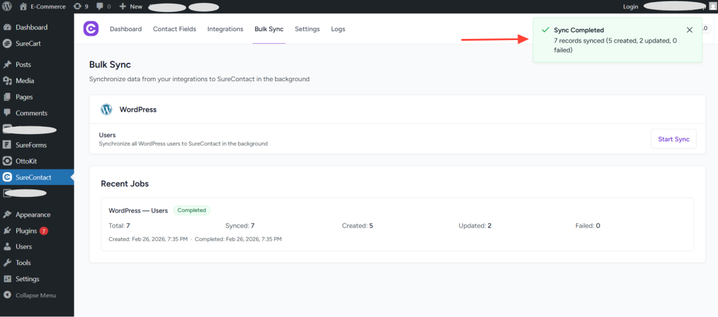Open the Settings tab in SureContact
Image resolution: width=718 pixels, height=317 pixels.
pos(307,29)
